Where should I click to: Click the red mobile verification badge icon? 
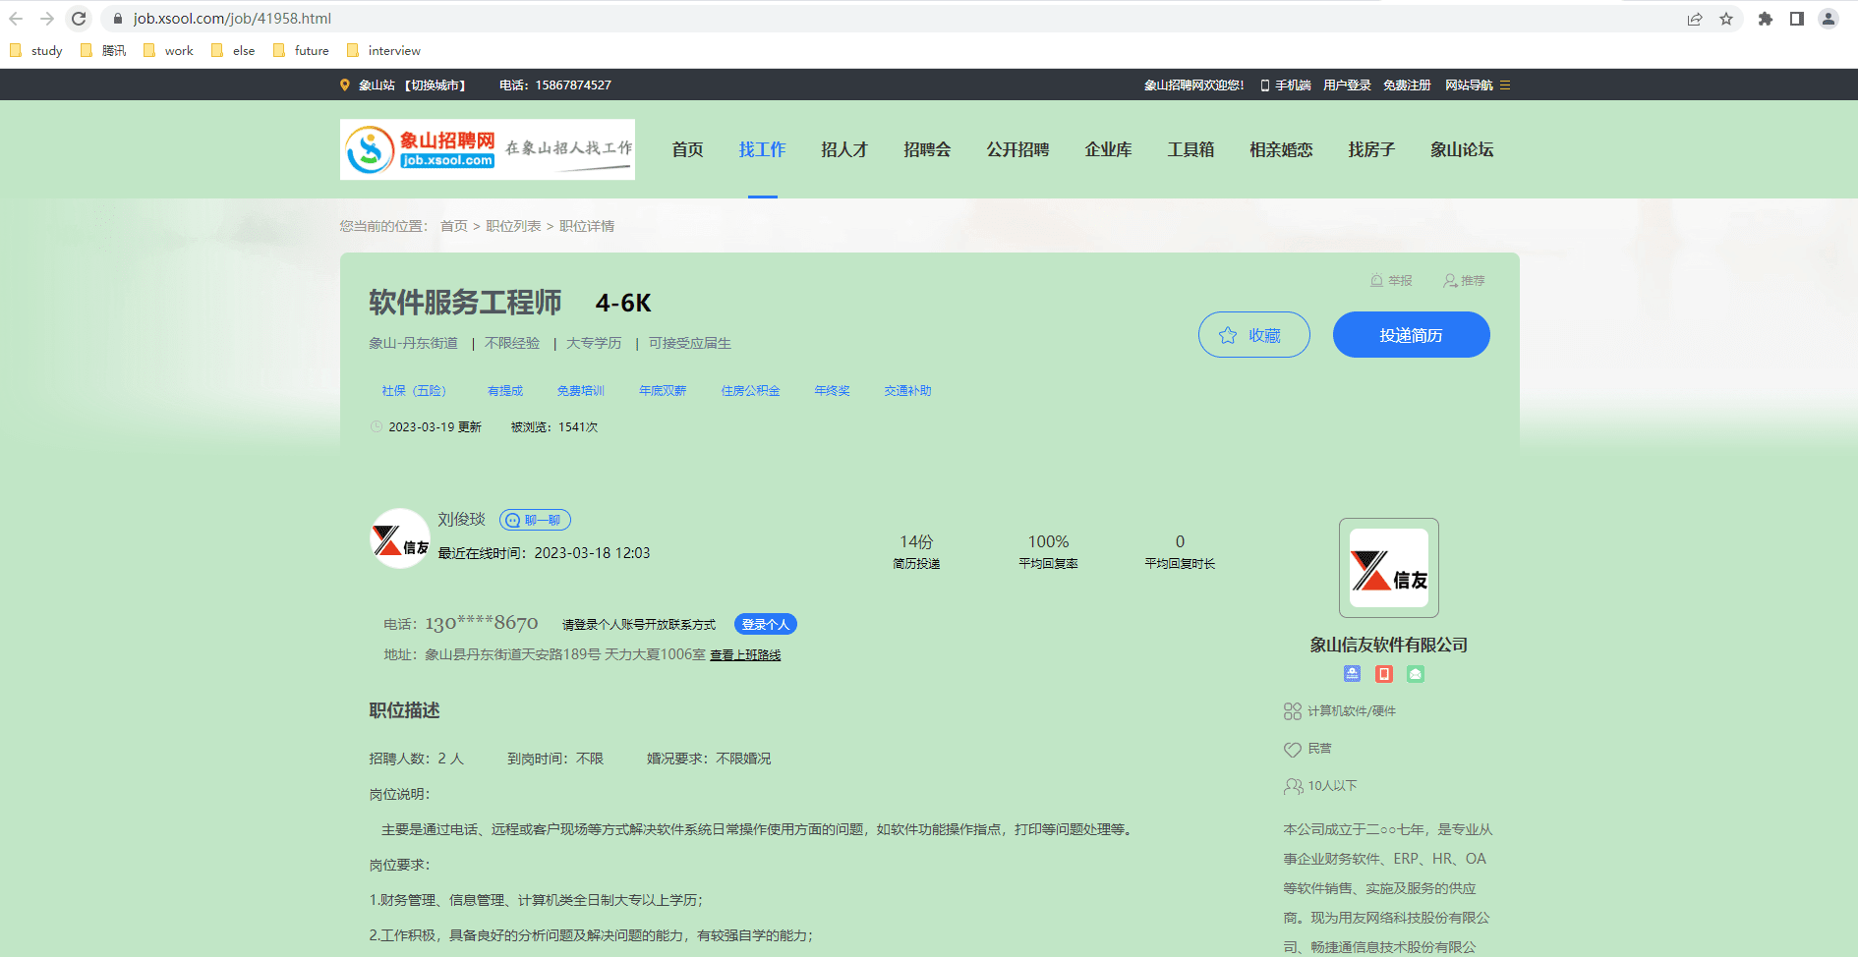coord(1384,674)
